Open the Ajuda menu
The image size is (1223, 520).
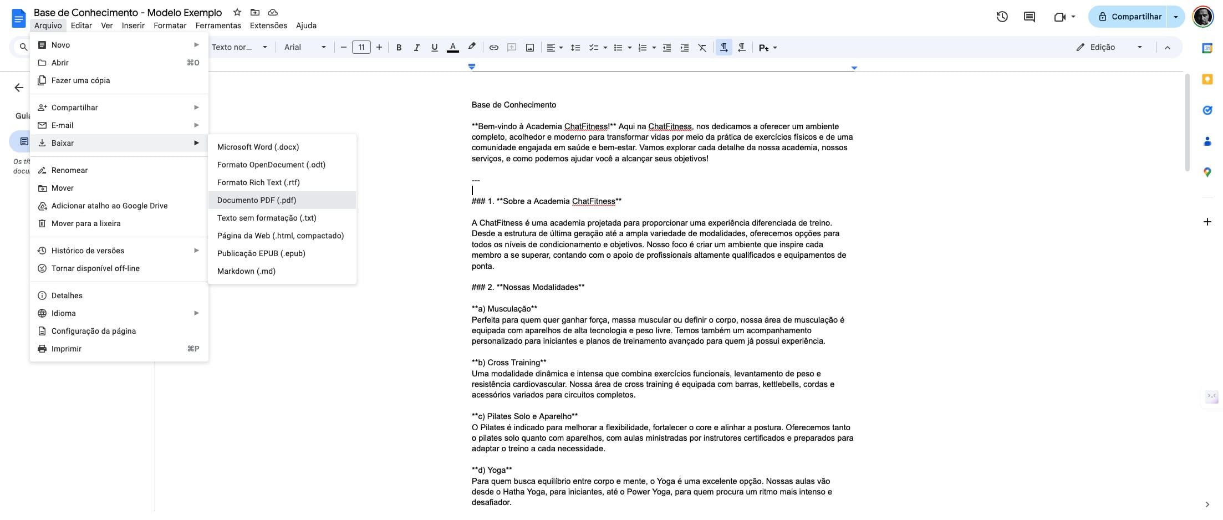(306, 26)
